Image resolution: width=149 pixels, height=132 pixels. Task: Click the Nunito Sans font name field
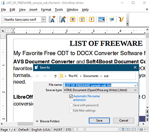pyautogui.click(x=23, y=20)
